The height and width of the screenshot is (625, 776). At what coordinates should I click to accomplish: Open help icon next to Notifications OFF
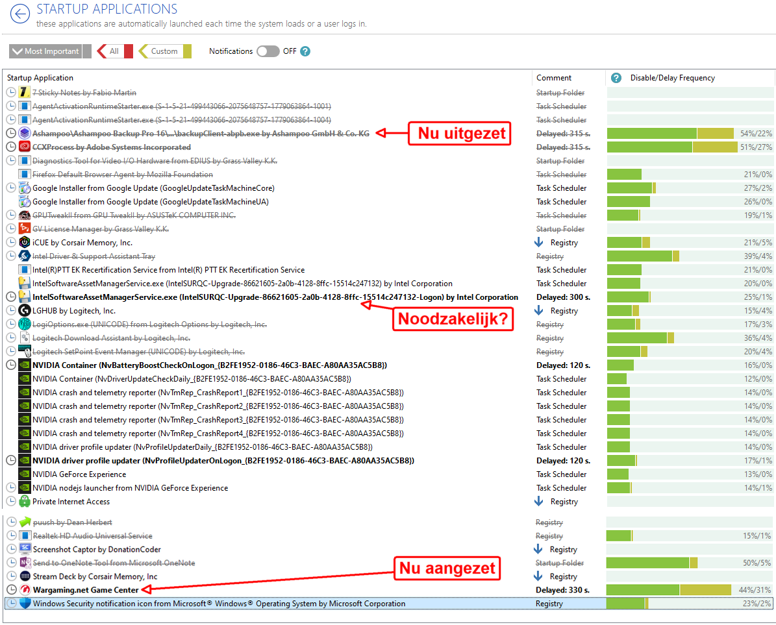[305, 51]
